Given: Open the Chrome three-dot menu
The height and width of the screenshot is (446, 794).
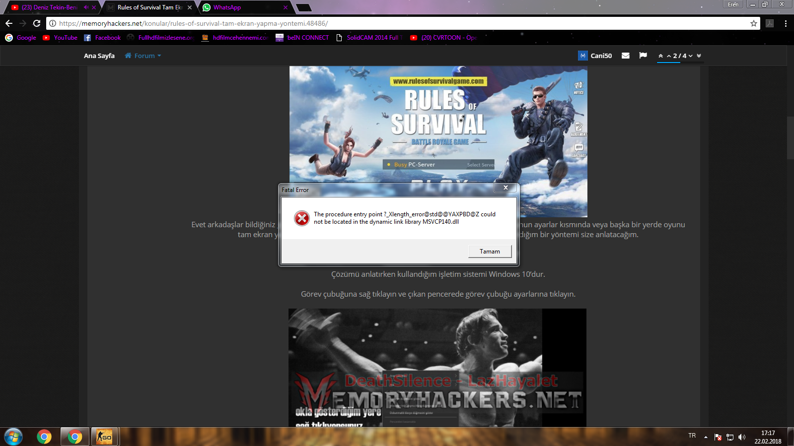Looking at the screenshot, I should pyautogui.click(x=786, y=23).
